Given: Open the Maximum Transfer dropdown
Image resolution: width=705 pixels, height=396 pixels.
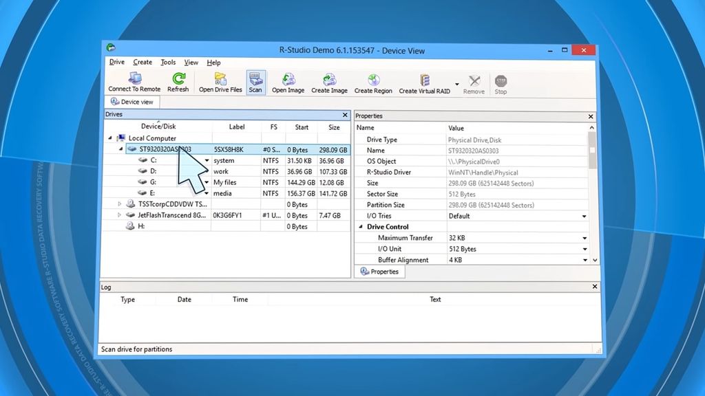Looking at the screenshot, I should tap(584, 237).
